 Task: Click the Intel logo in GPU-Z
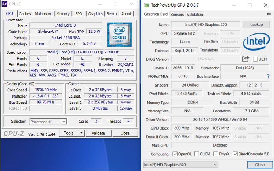coord(256,41)
